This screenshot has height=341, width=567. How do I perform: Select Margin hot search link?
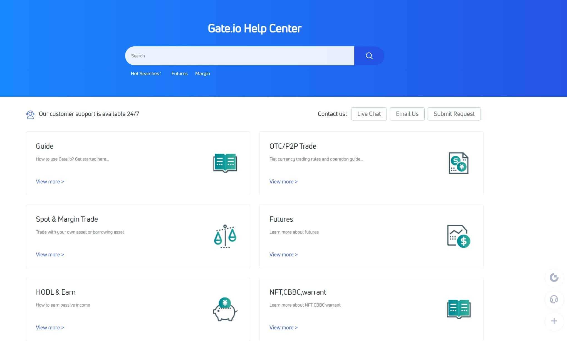click(x=202, y=73)
